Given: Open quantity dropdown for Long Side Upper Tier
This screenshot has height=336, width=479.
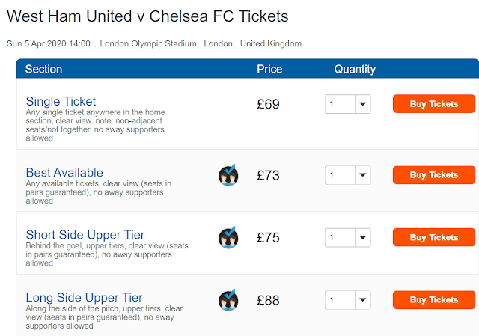Looking at the screenshot, I should [348, 300].
